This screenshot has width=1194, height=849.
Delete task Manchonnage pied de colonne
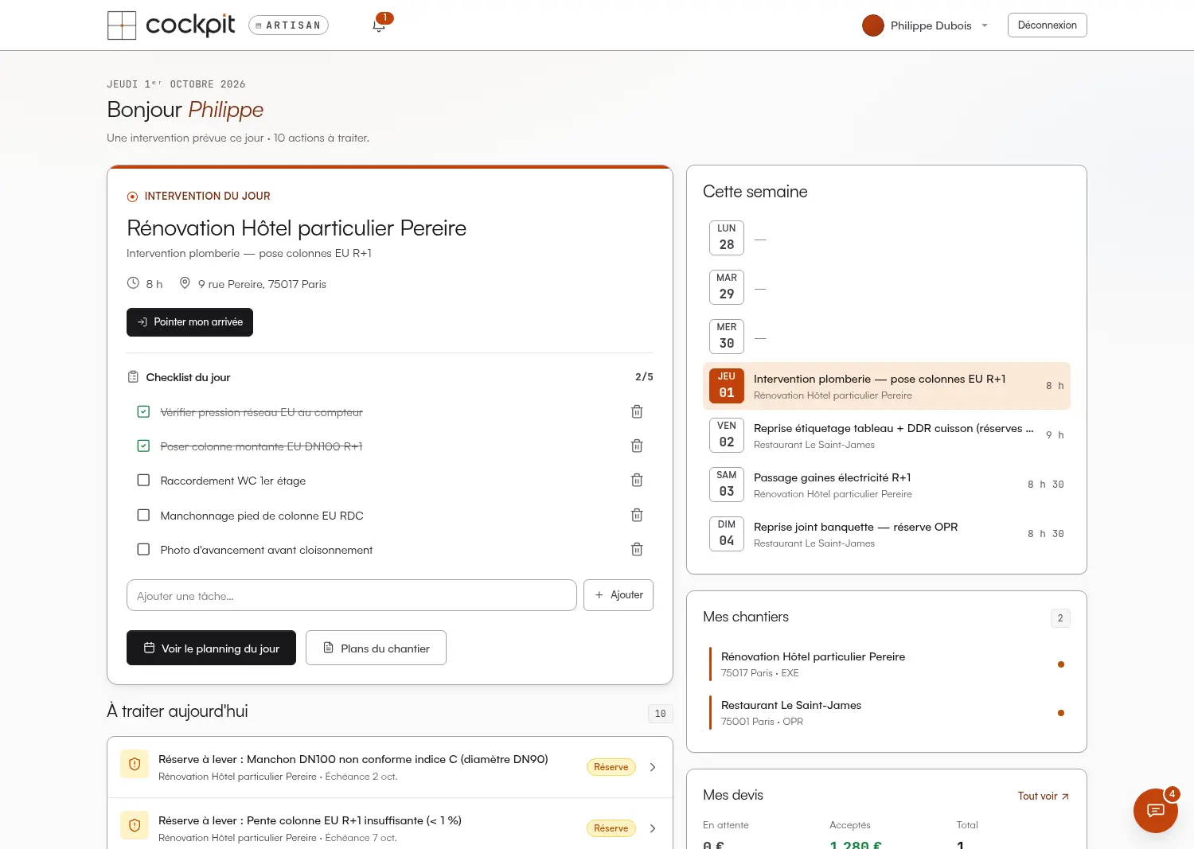click(637, 516)
